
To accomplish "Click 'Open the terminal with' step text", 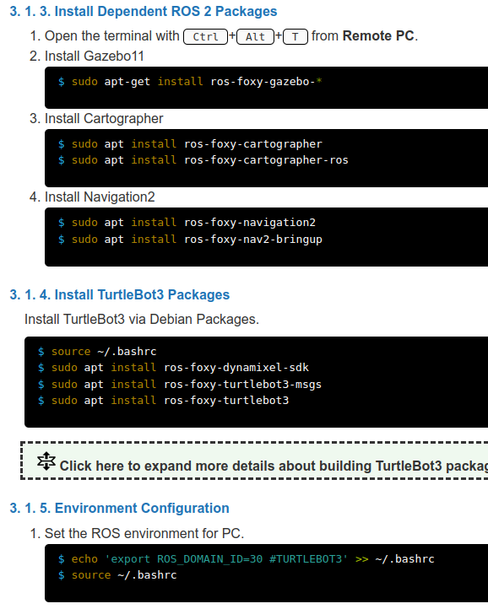I will click(112, 35).
